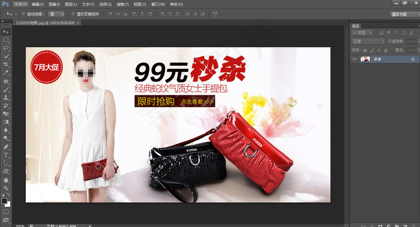The width and height of the screenshot is (420, 227).
Task: Select the Lasso tool
Action: click(x=5, y=48)
